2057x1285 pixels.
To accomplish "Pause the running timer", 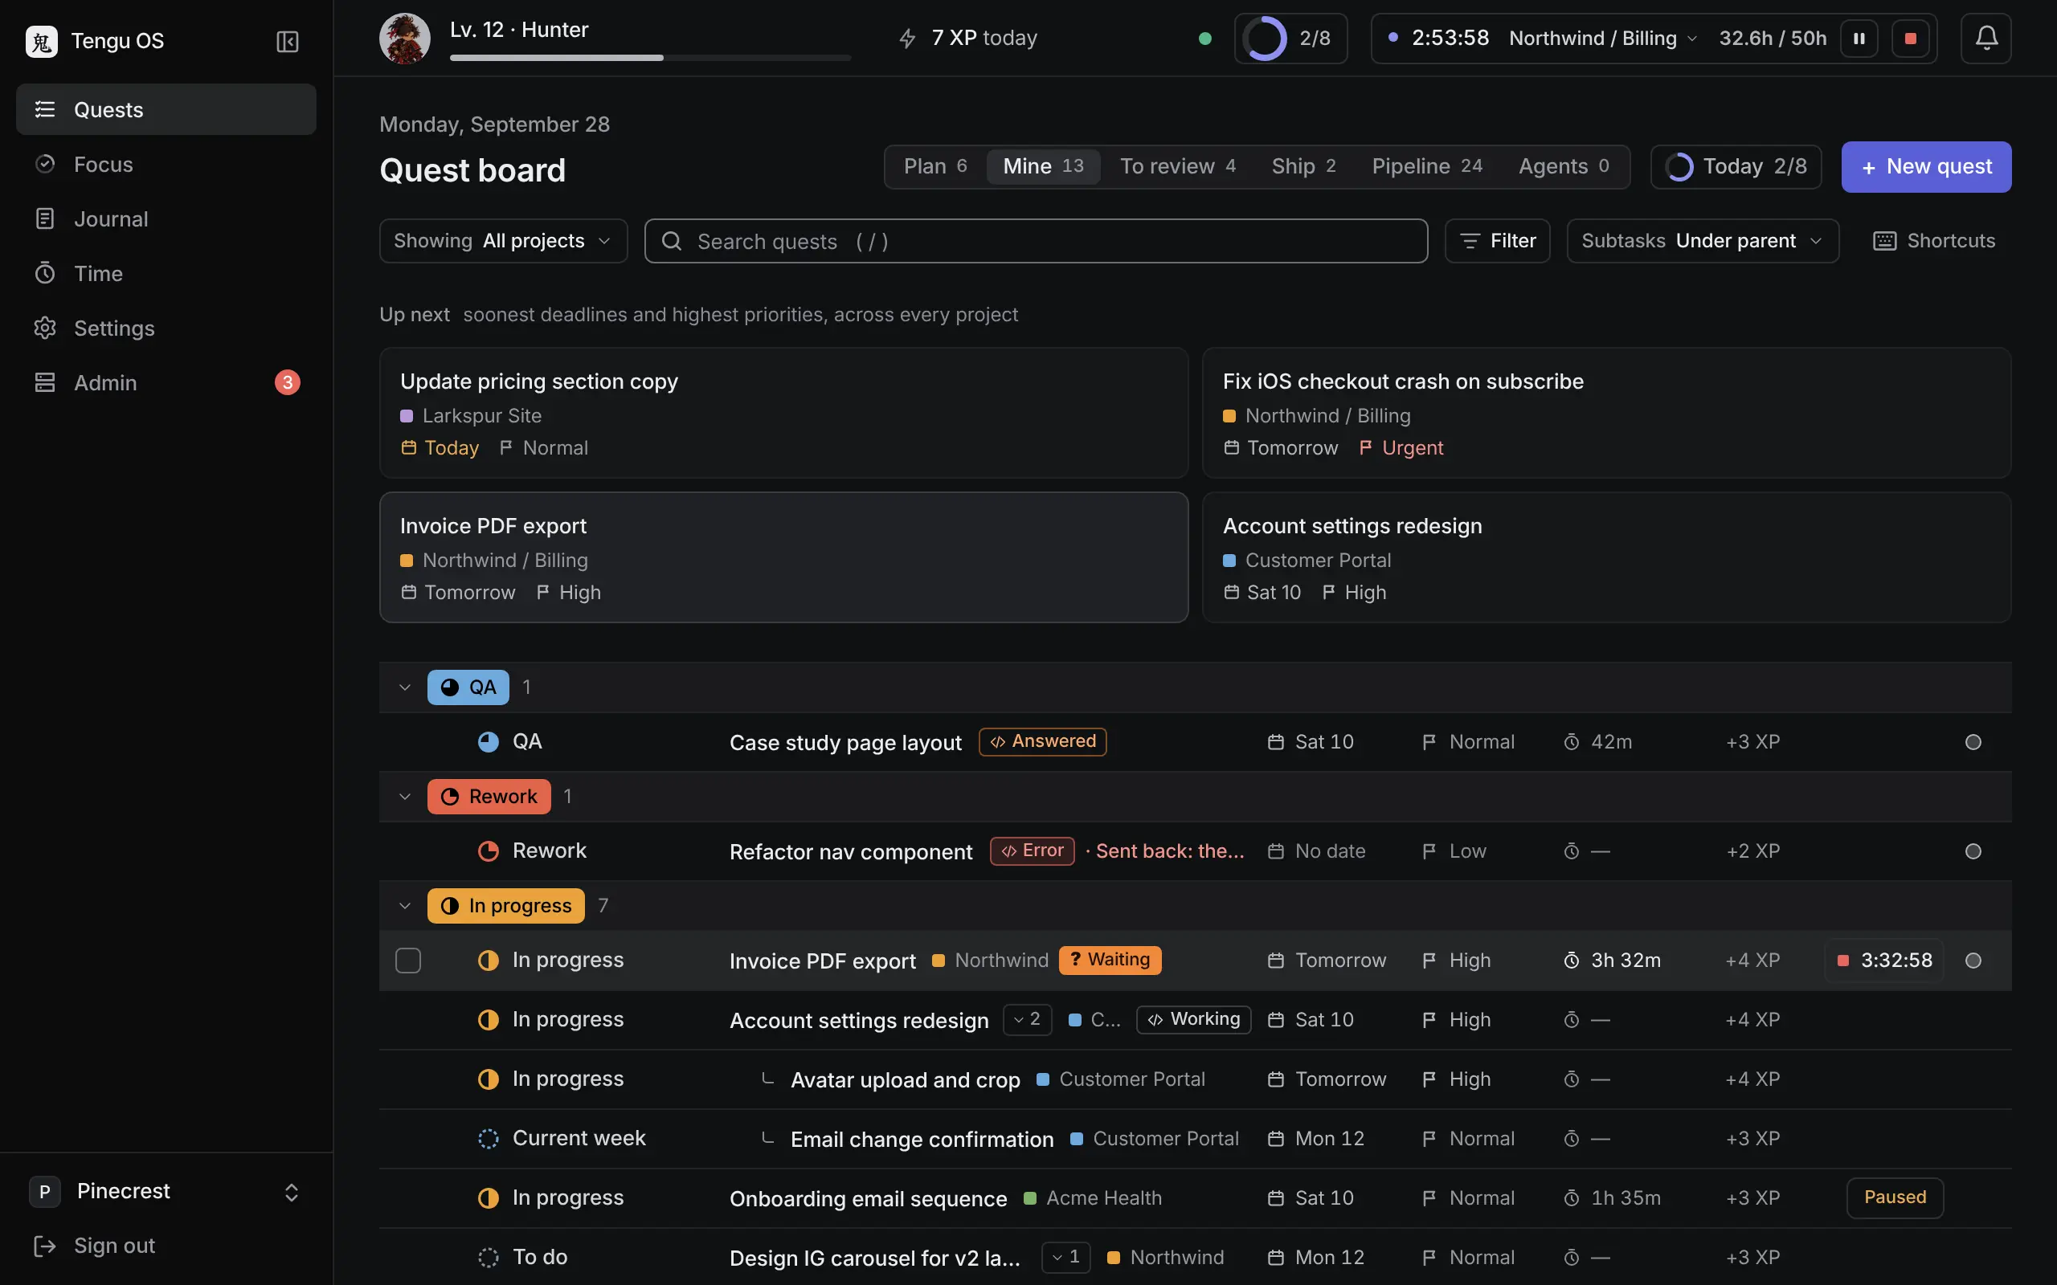I will [1859, 39].
